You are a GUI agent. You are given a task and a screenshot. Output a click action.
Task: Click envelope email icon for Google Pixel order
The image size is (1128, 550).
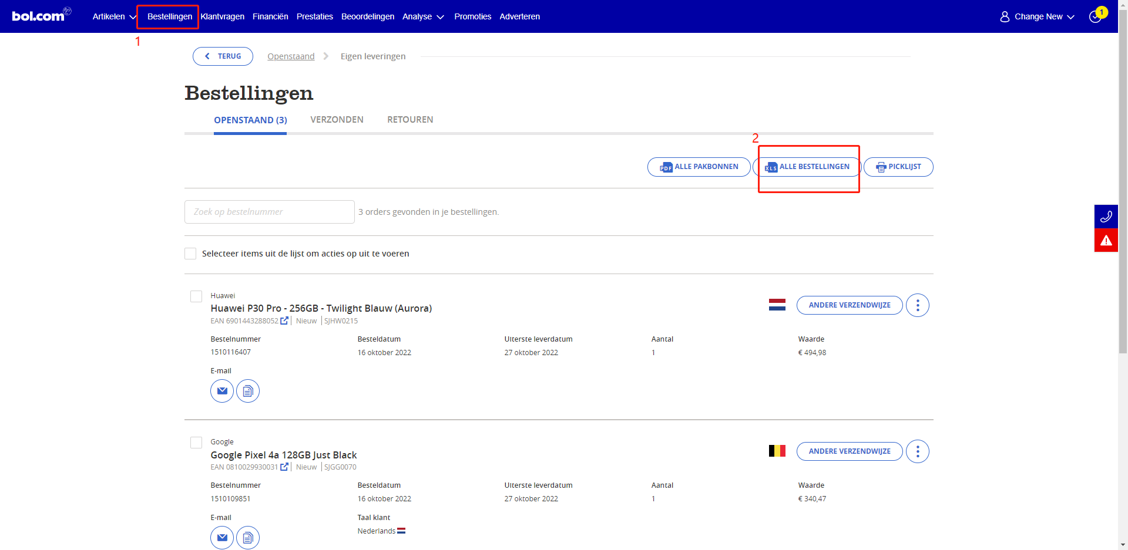tap(222, 537)
